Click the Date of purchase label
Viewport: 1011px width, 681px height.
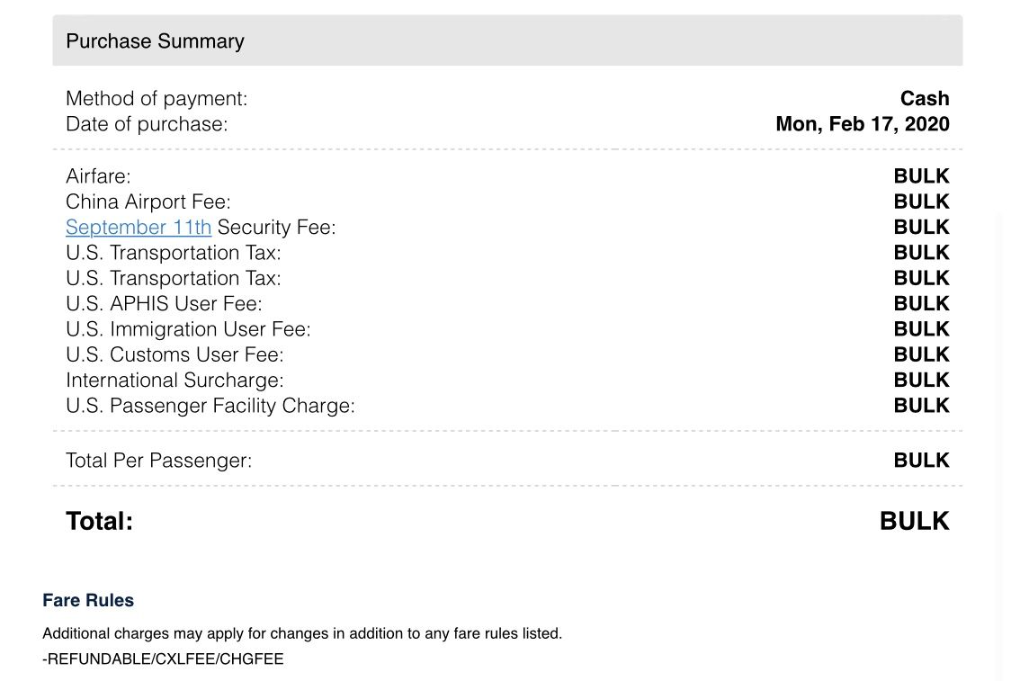(147, 124)
